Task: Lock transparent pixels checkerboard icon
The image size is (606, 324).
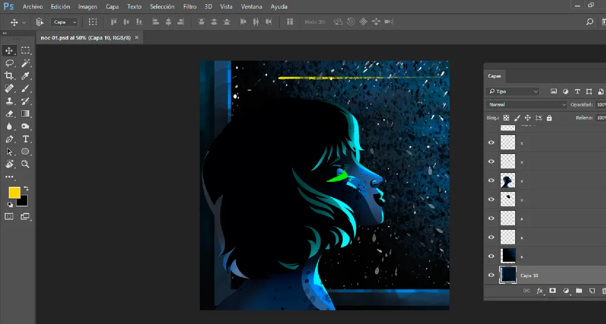Action: point(506,118)
